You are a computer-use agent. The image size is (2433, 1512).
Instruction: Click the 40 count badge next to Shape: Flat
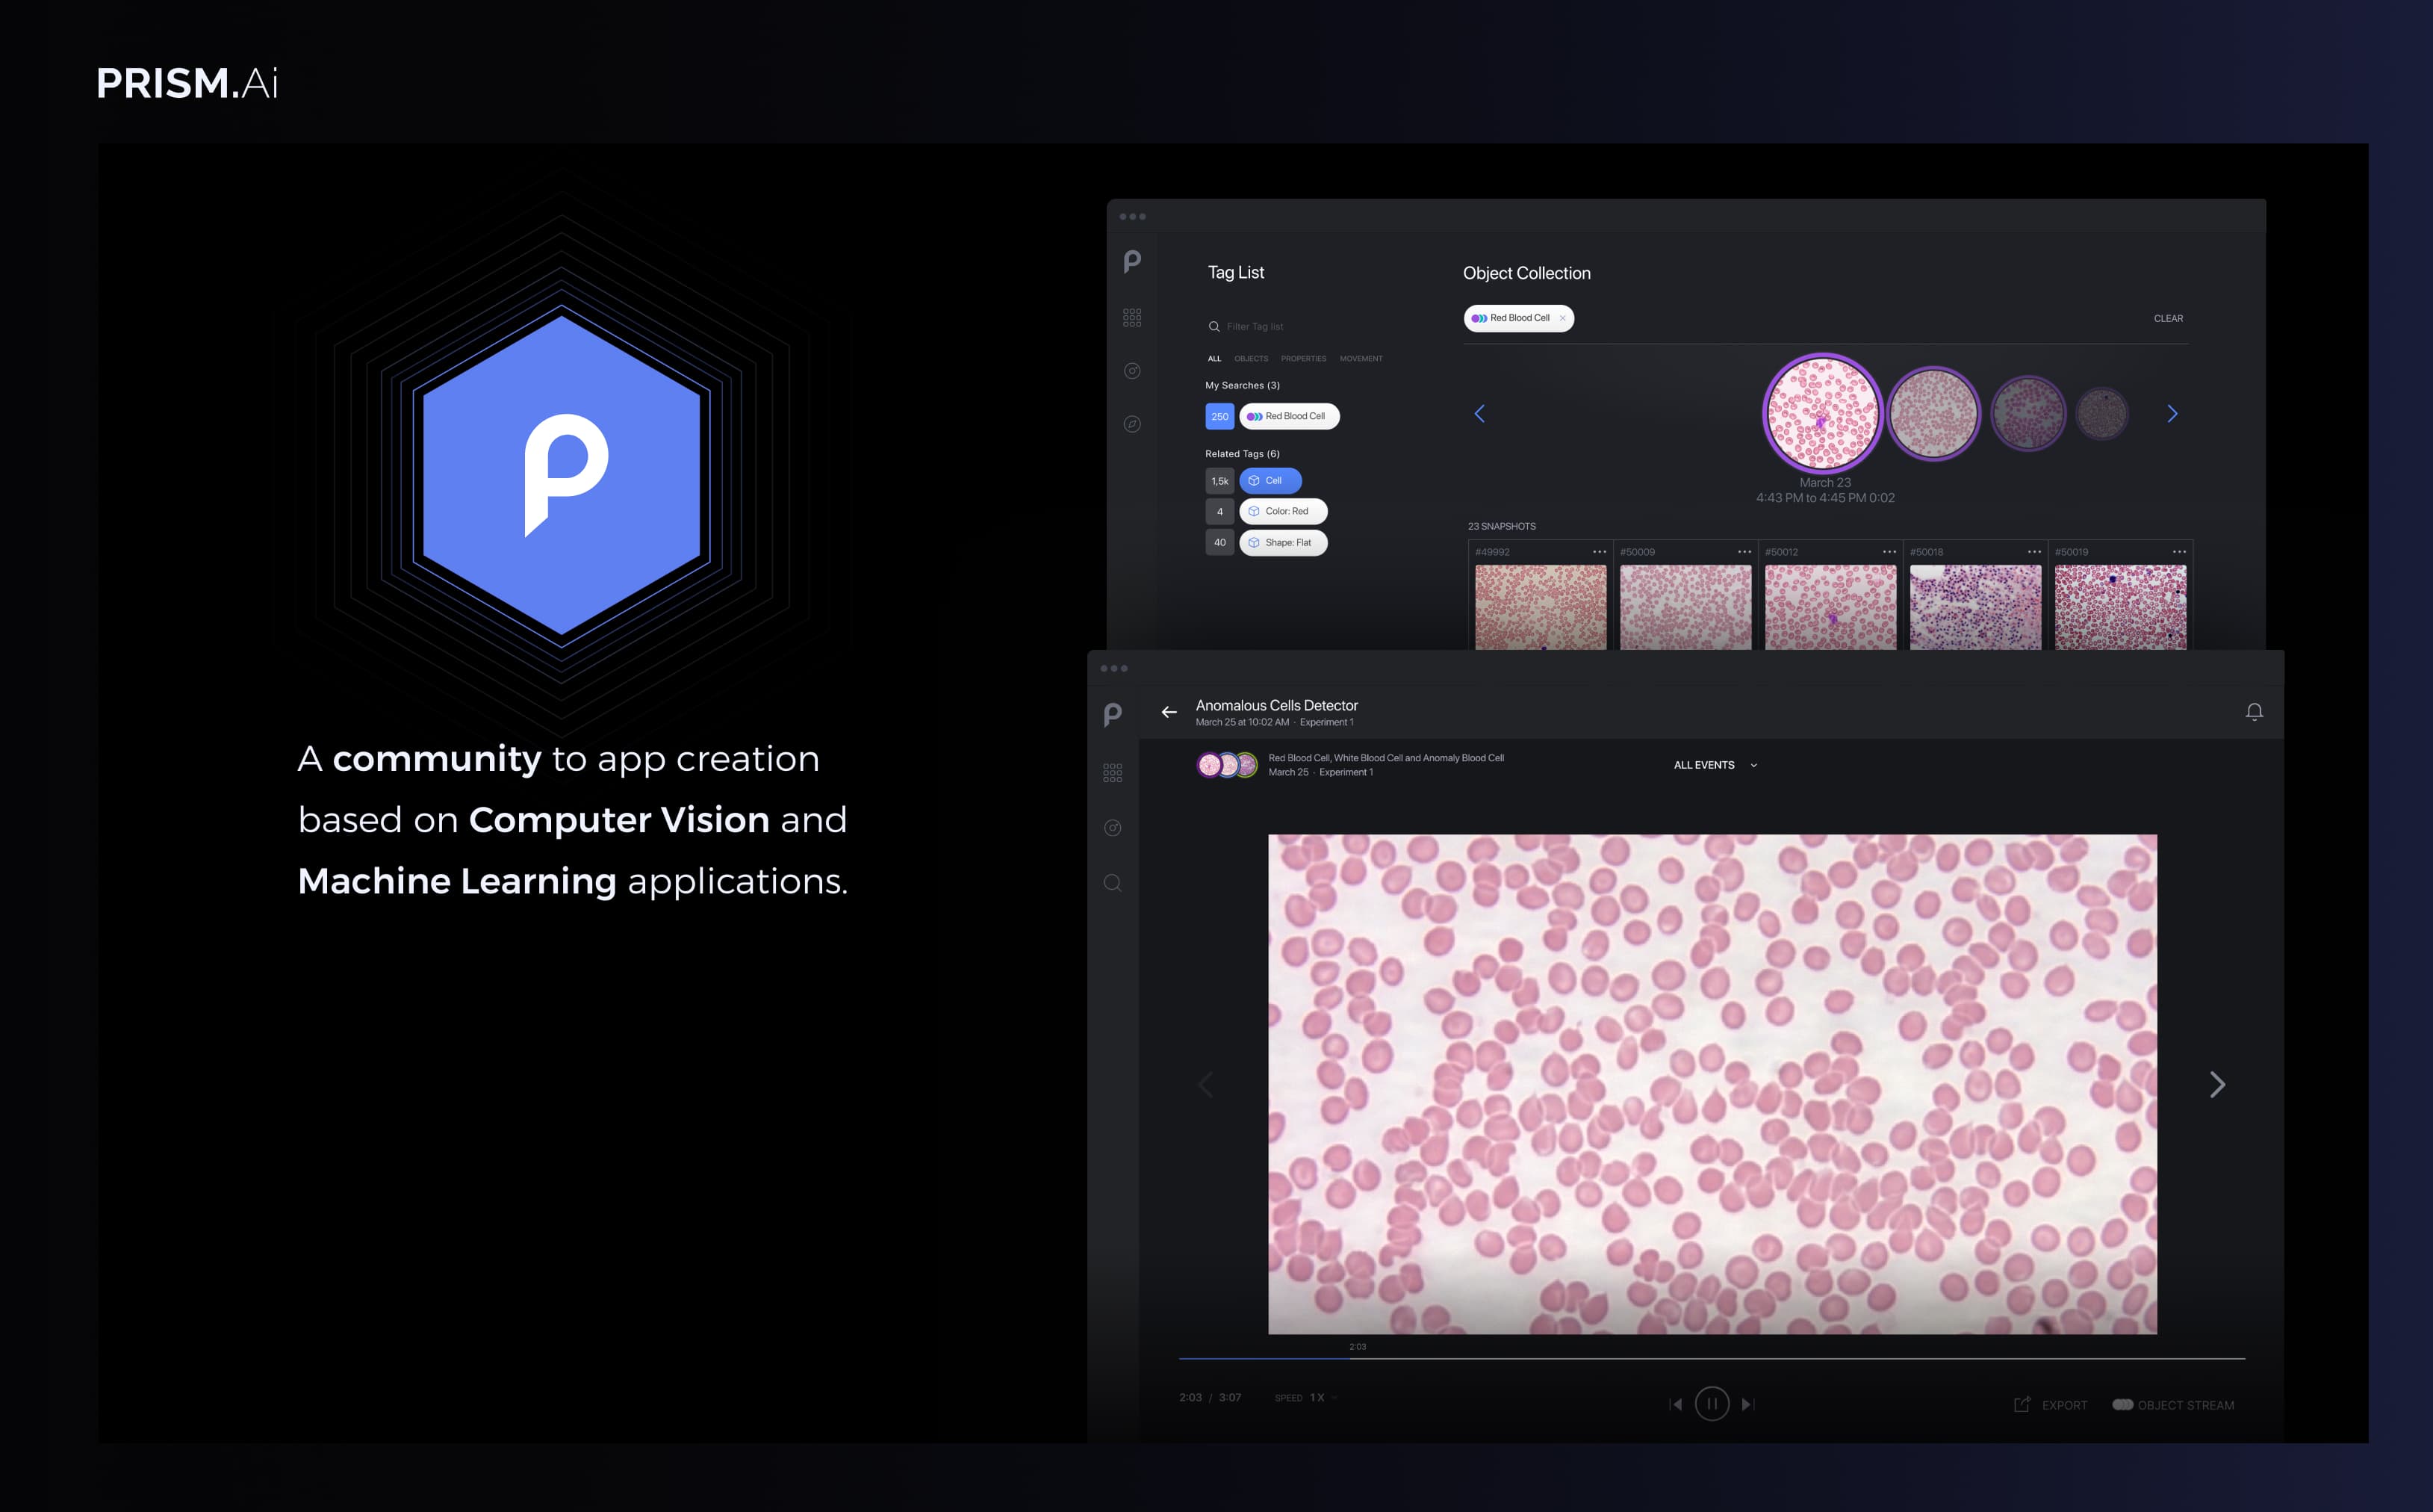pyautogui.click(x=1219, y=543)
